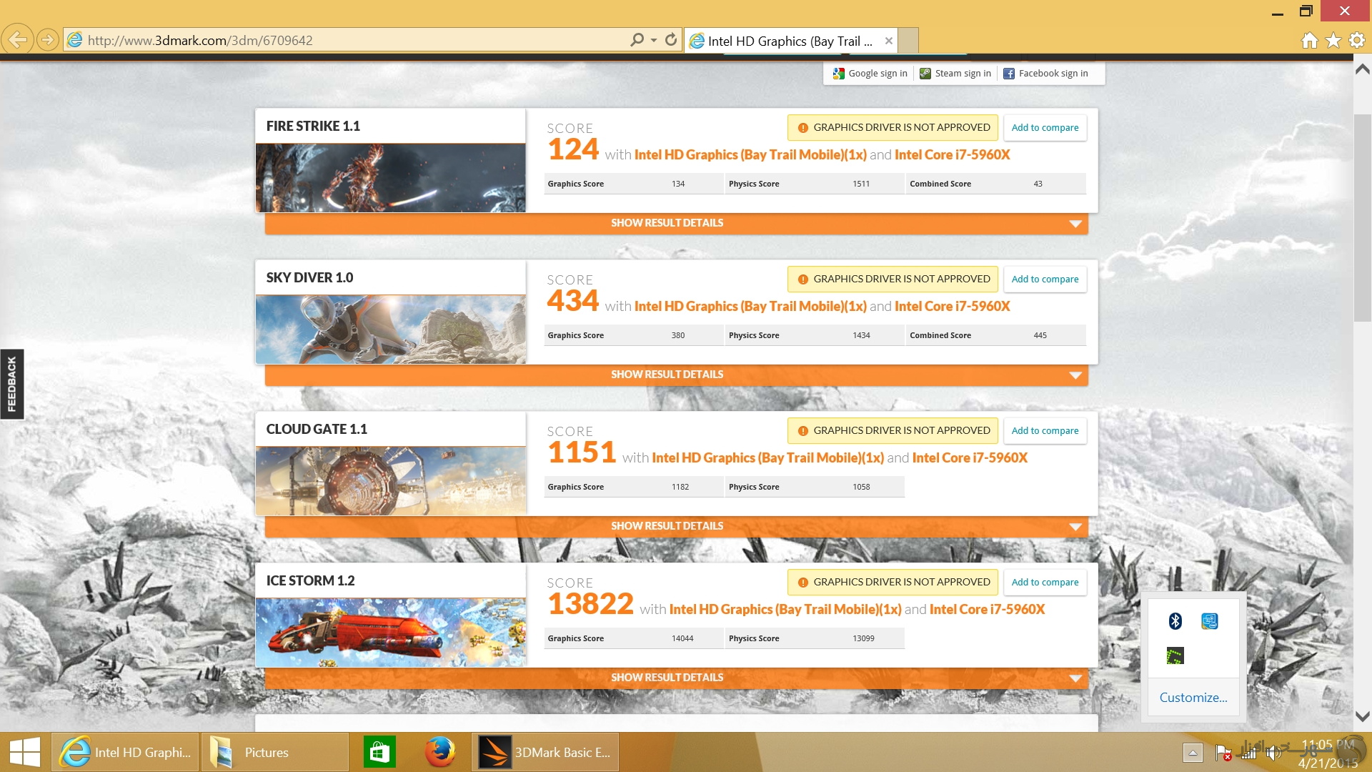
Task: Open the browser Home icon
Action: point(1309,41)
